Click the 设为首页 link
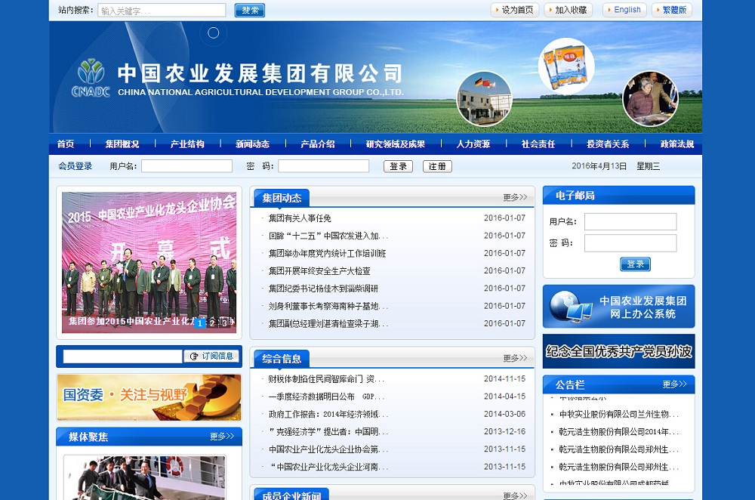Screen dimensions: 755x500 515,10
